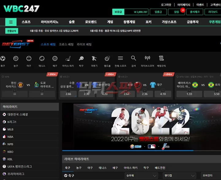221x180 pixels.
Task: Select 야구 tab in live highlights
Action: coord(90,168)
